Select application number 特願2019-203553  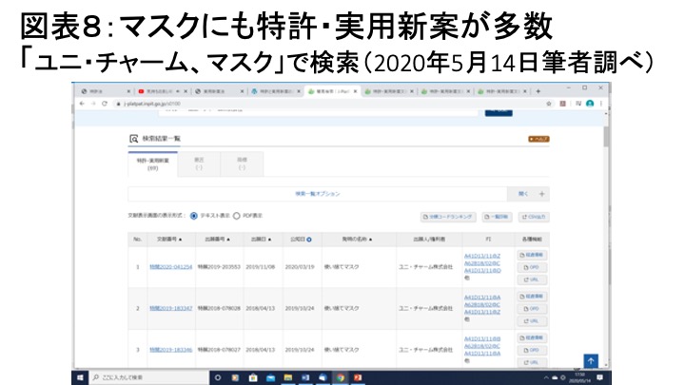click(x=219, y=267)
